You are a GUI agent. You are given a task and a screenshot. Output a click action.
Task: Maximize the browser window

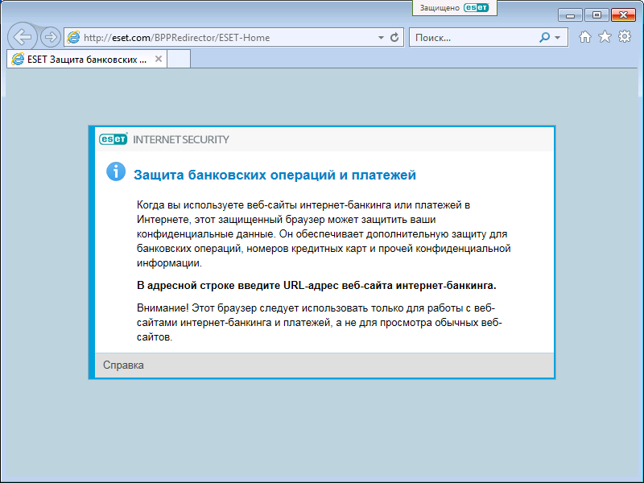tap(597, 15)
